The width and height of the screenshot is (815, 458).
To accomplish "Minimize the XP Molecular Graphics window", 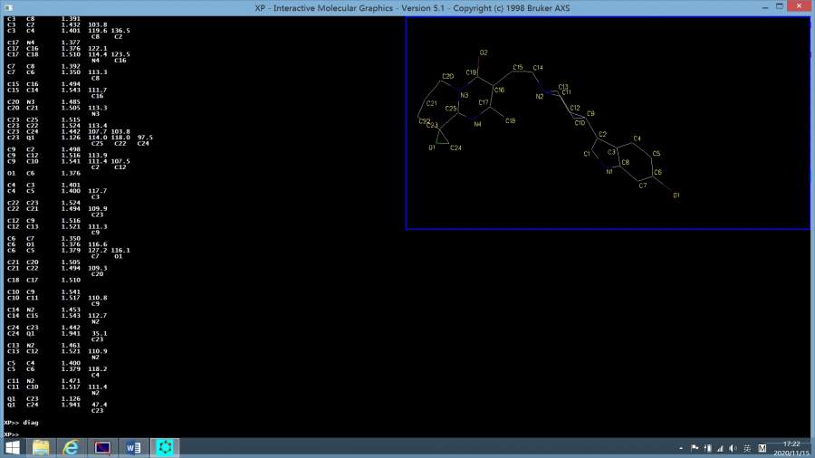I will 768,7.
